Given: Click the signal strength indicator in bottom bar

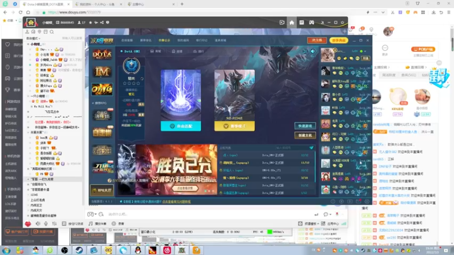Looking at the screenshot, I should tap(344, 223).
